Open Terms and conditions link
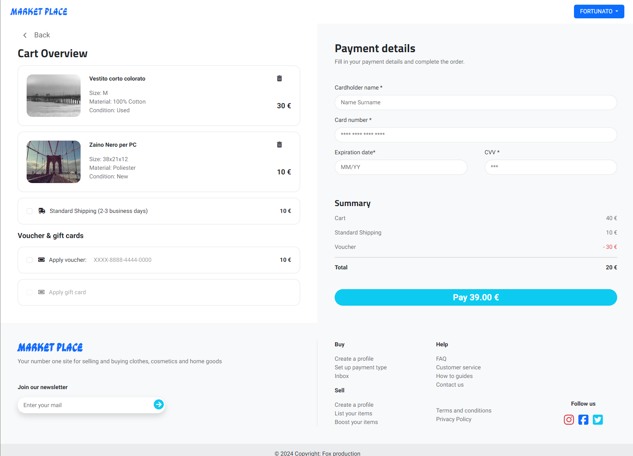This screenshot has height=456, width=633. pos(464,410)
